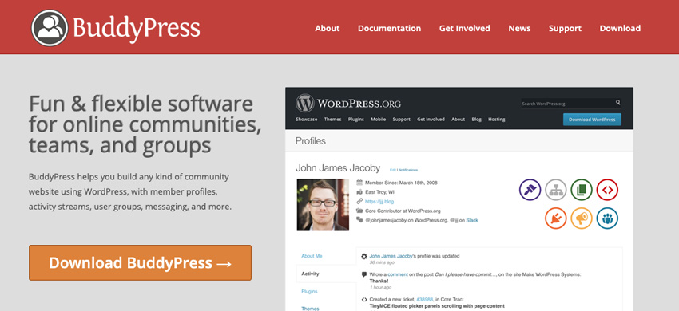Click the gear icon beside profile update
The image size is (679, 311).
364,256
